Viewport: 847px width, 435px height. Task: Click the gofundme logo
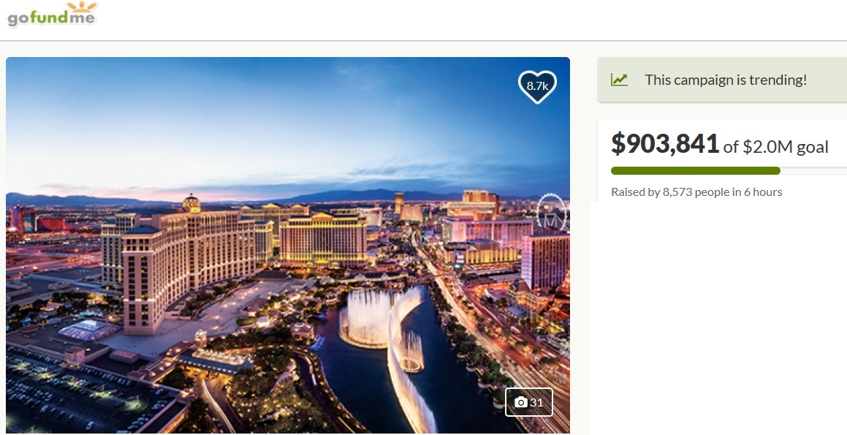pos(52,15)
